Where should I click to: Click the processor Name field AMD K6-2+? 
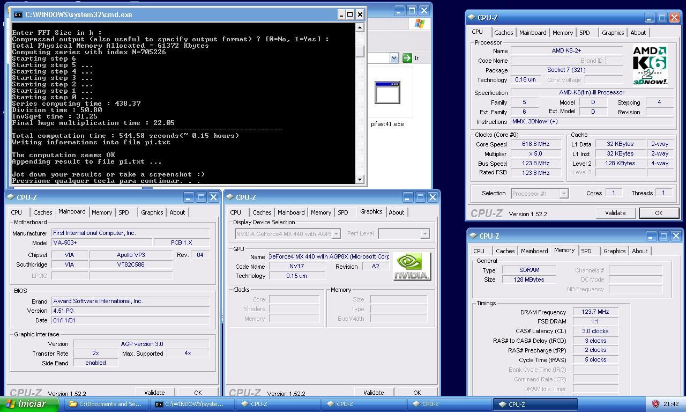(x=566, y=51)
